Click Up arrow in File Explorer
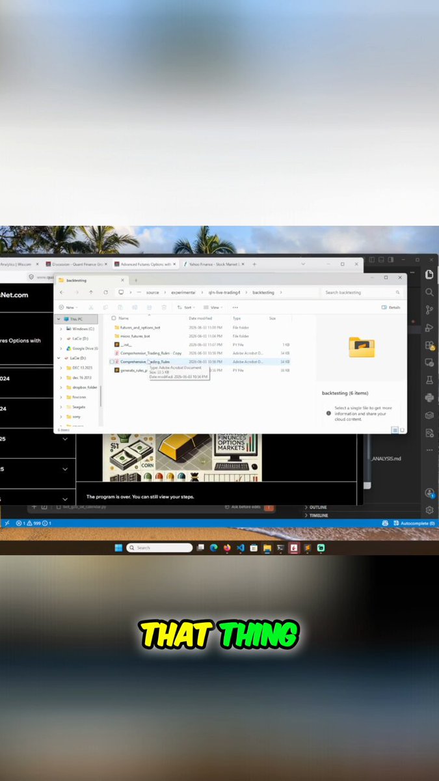This screenshot has width=439, height=781. (x=91, y=292)
